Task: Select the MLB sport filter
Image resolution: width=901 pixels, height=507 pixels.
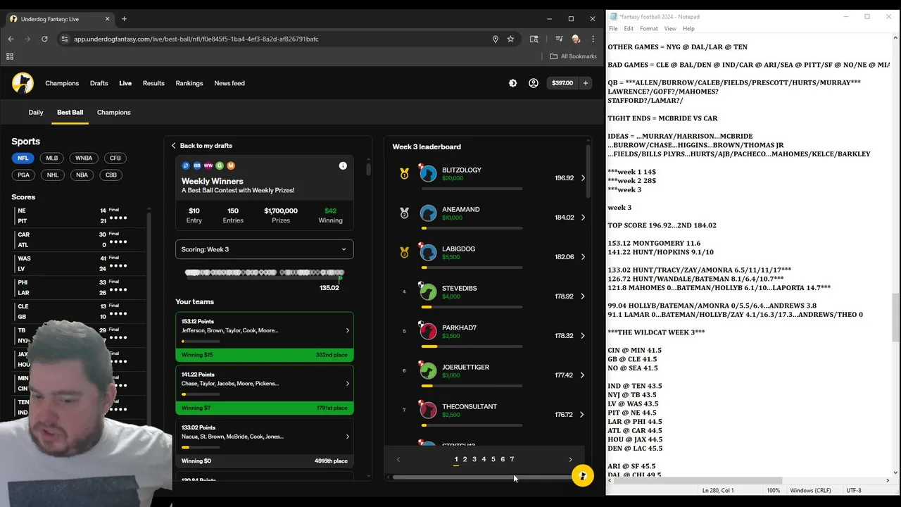Action: (52, 158)
